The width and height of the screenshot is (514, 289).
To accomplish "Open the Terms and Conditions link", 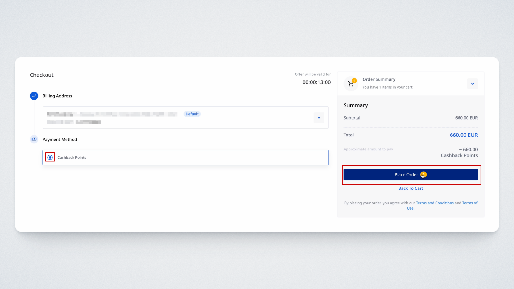I will (435, 203).
